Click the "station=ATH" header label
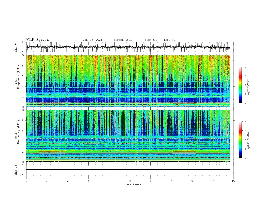 (123, 40)
